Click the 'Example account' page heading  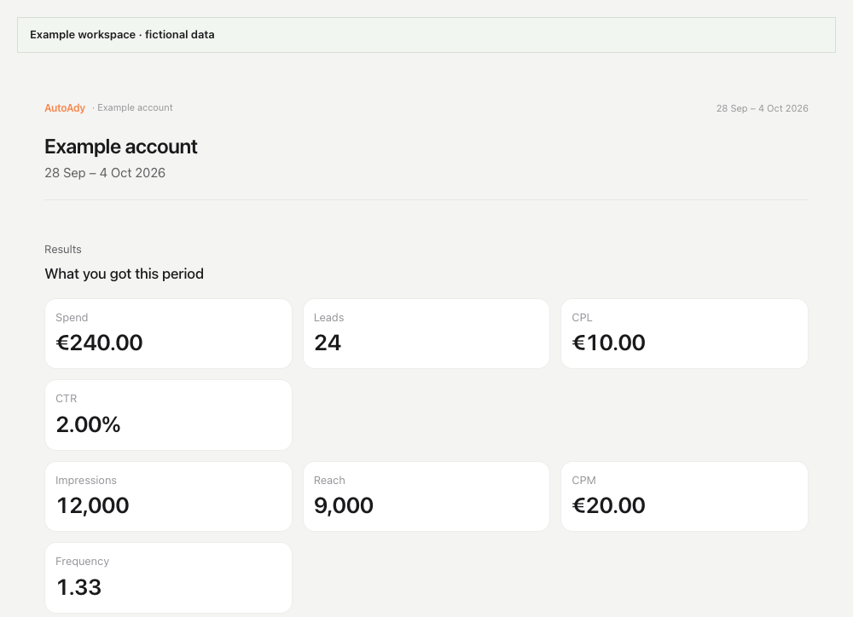121,147
